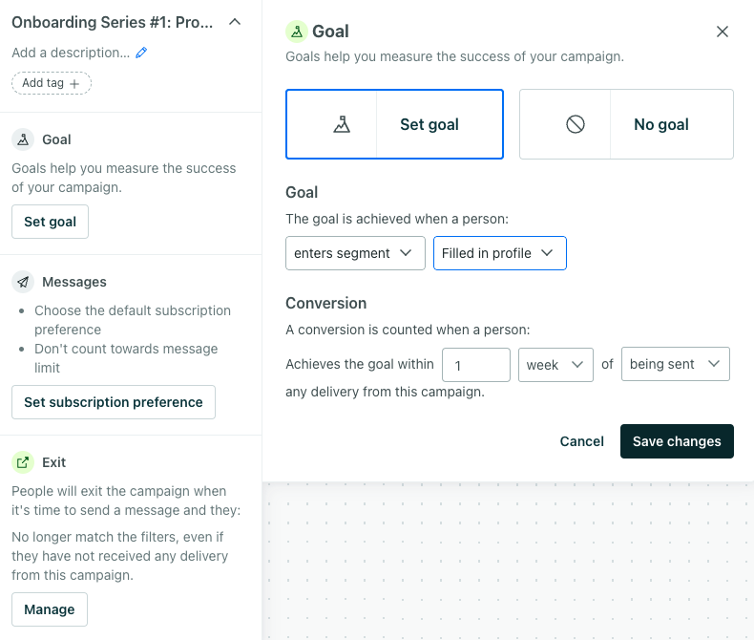Screen dimensions: 754x640
Task: Click the pencil icon to edit description
Action: coord(141,53)
